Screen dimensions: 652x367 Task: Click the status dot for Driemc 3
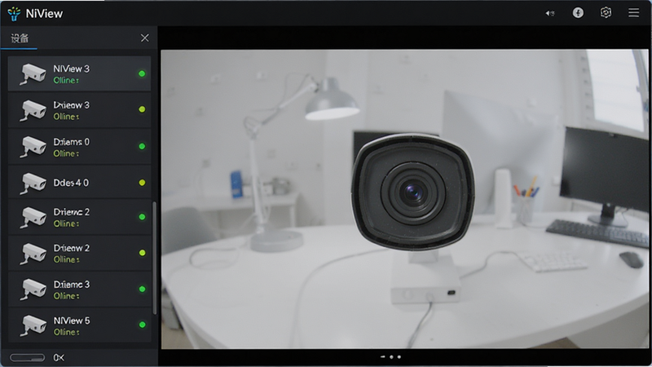tap(142, 289)
